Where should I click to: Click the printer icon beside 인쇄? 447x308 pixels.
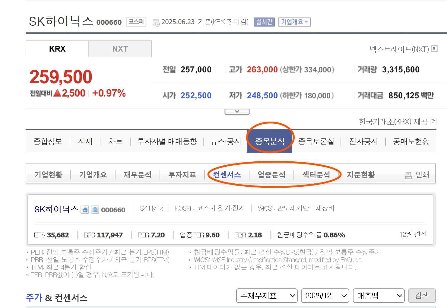point(408,175)
